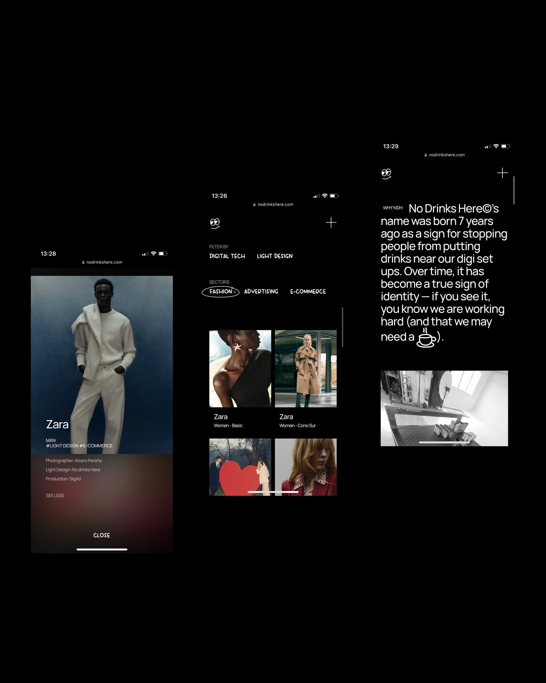This screenshot has height=683, width=546.
Task: Open Zara Women - Basic project thumbnail
Action: [240, 368]
